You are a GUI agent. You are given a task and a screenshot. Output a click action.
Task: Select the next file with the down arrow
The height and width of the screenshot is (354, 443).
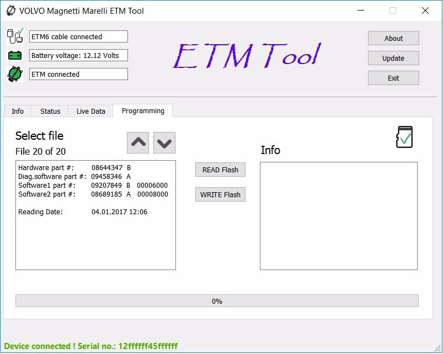(x=163, y=142)
